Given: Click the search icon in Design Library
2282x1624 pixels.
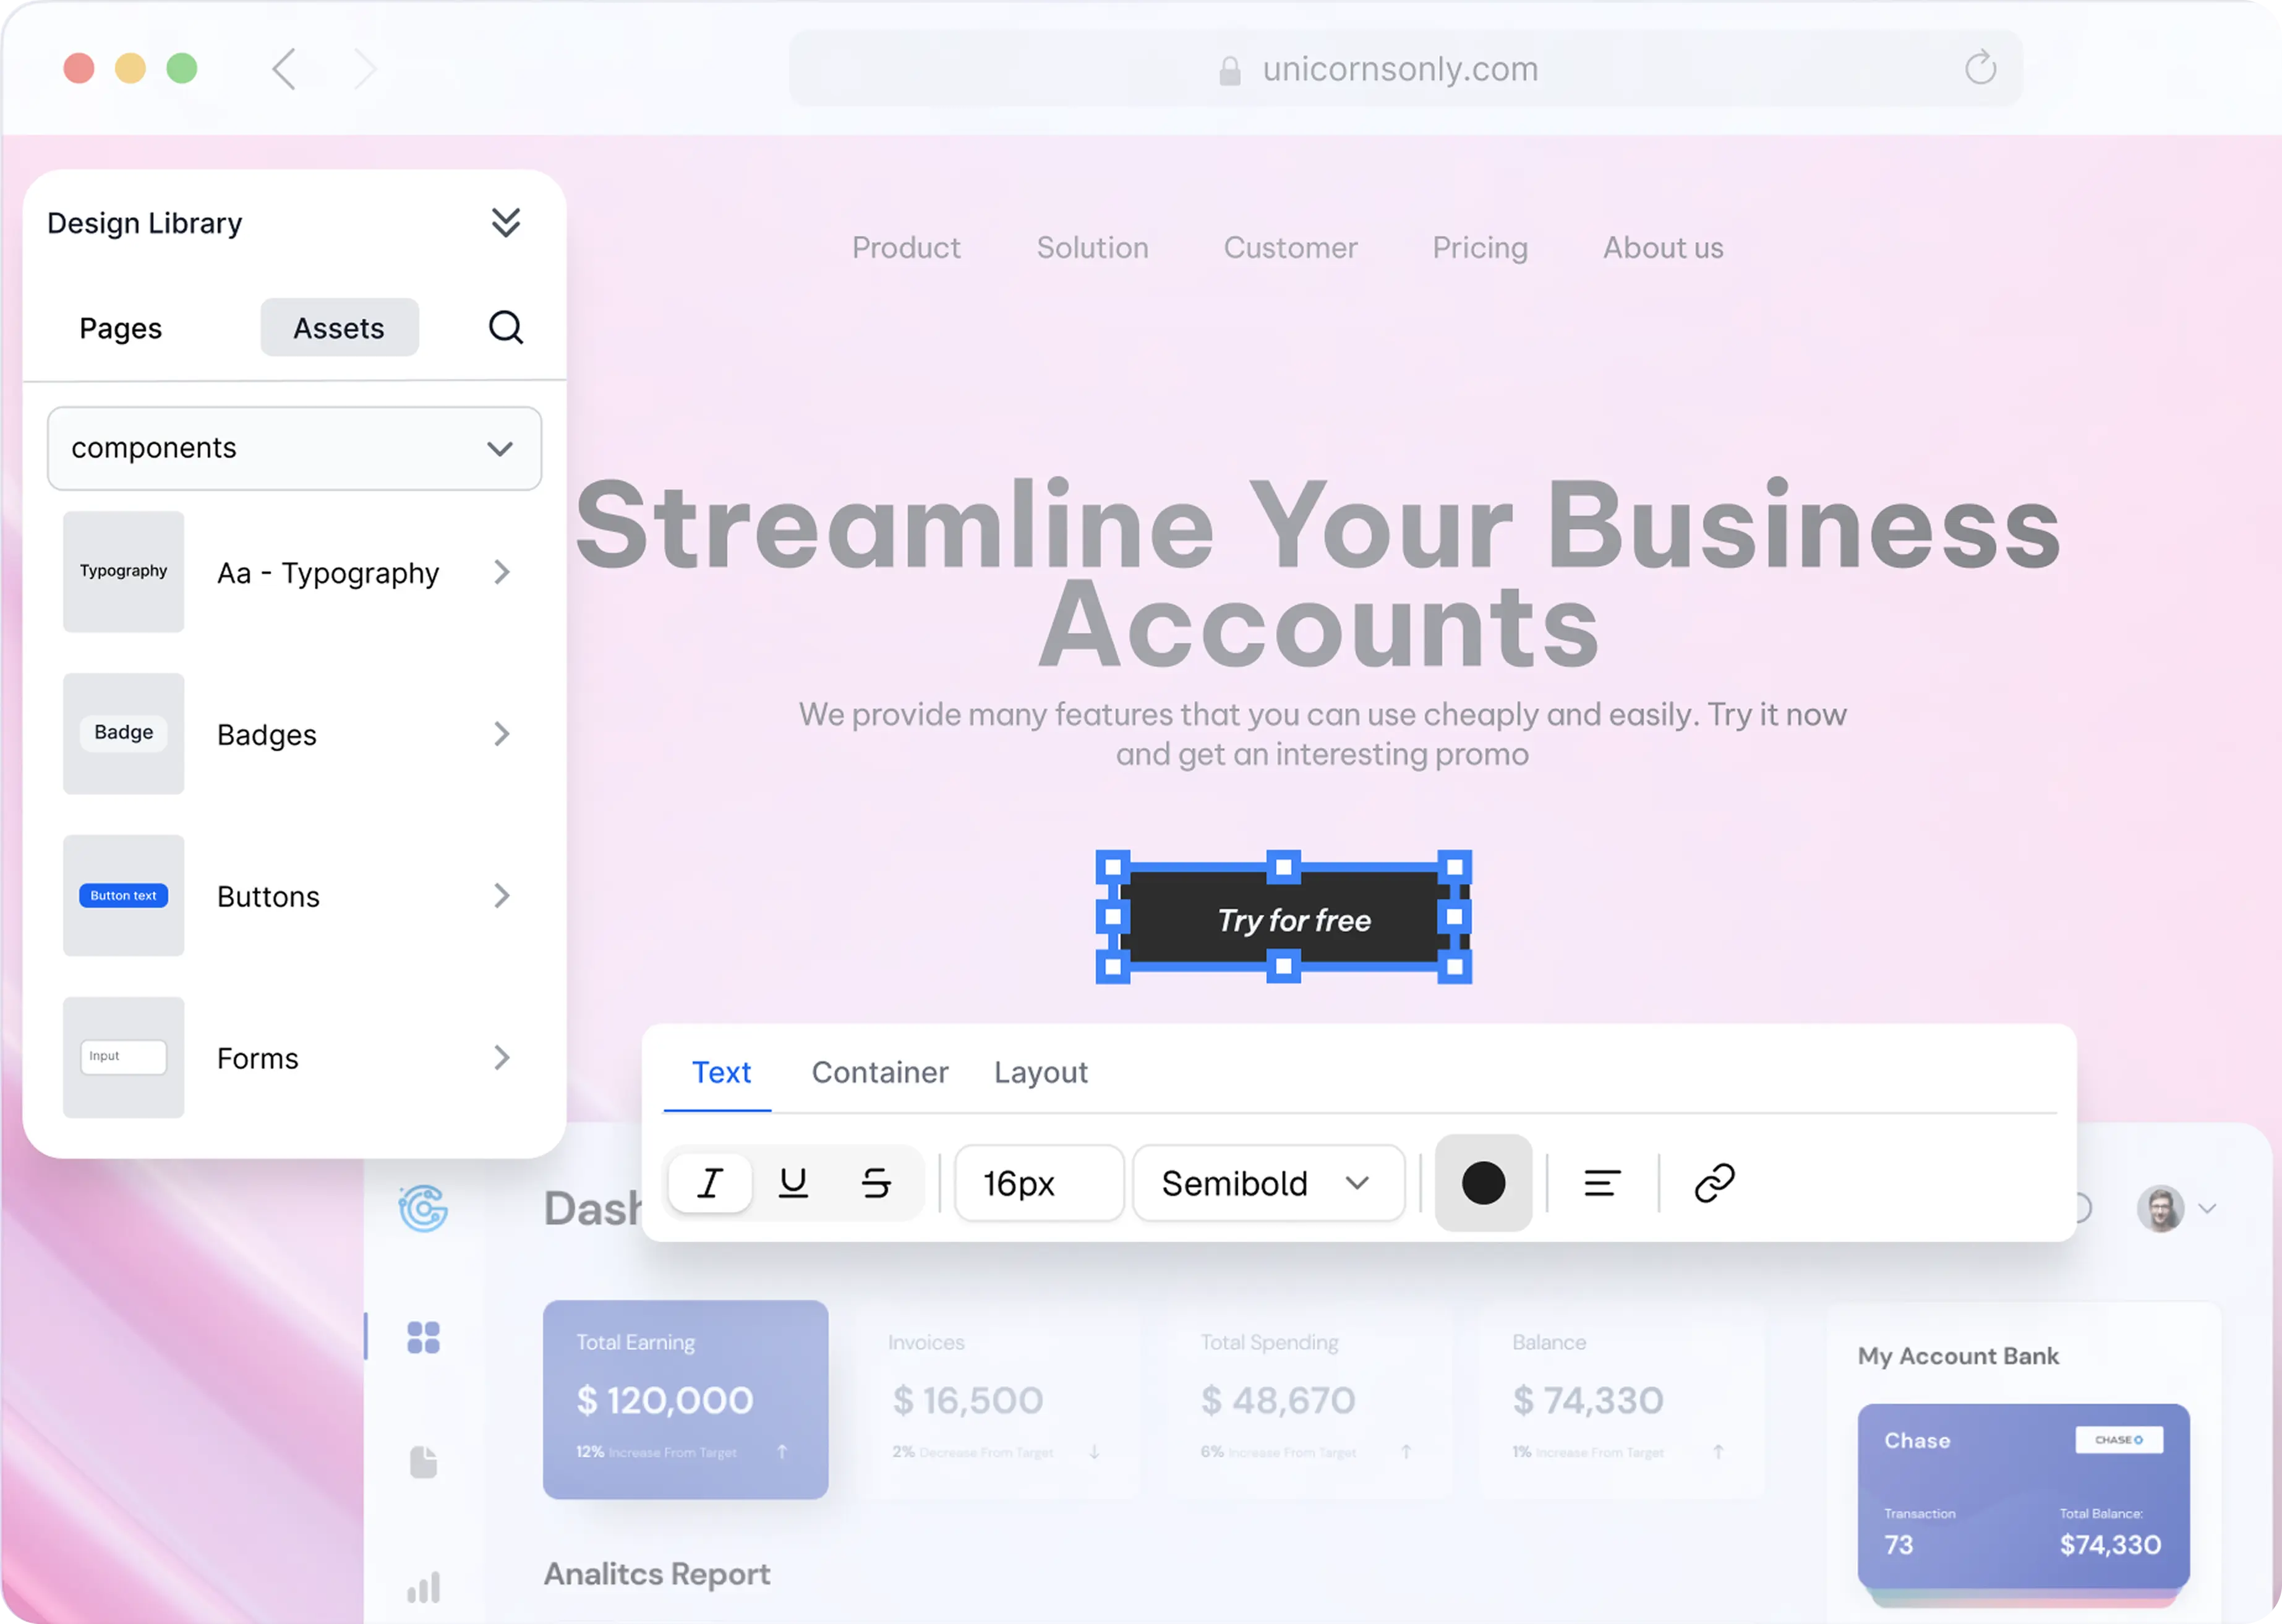Looking at the screenshot, I should click(x=506, y=327).
